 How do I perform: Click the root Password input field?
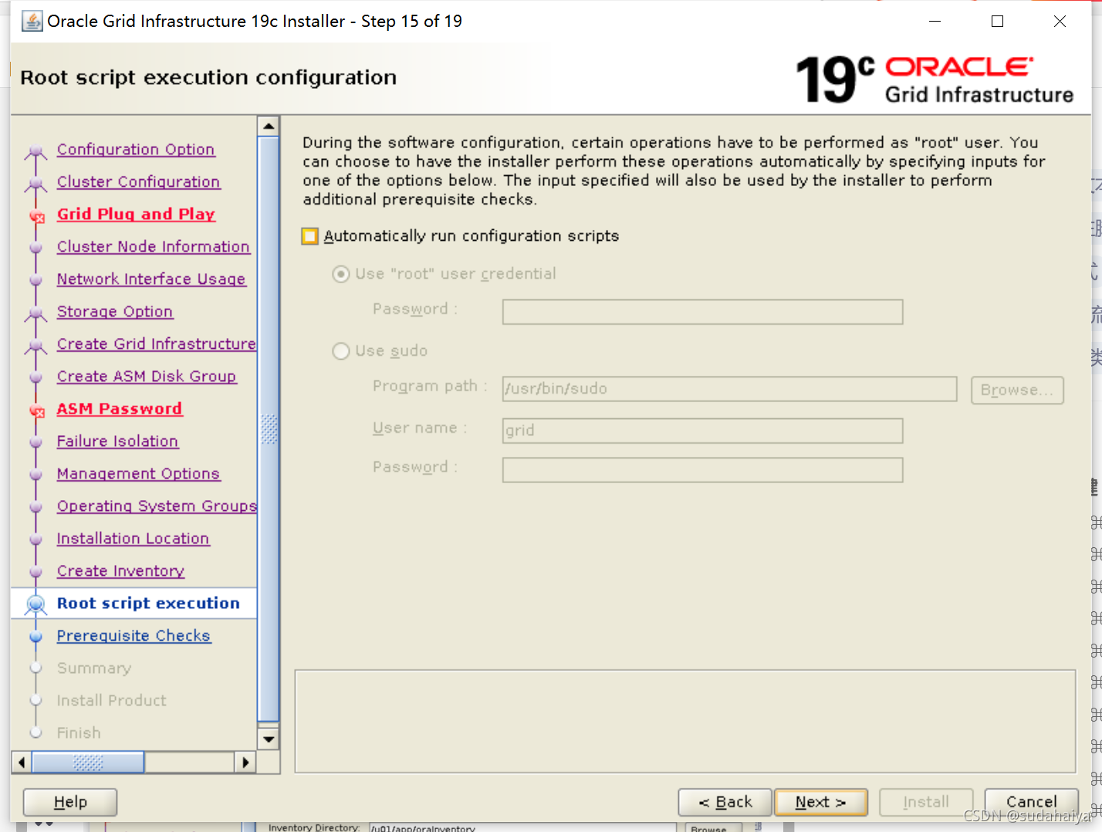coord(702,312)
